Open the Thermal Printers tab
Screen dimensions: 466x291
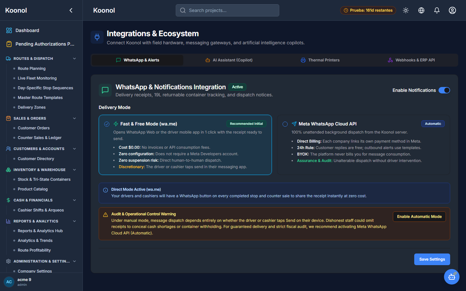tap(320, 60)
